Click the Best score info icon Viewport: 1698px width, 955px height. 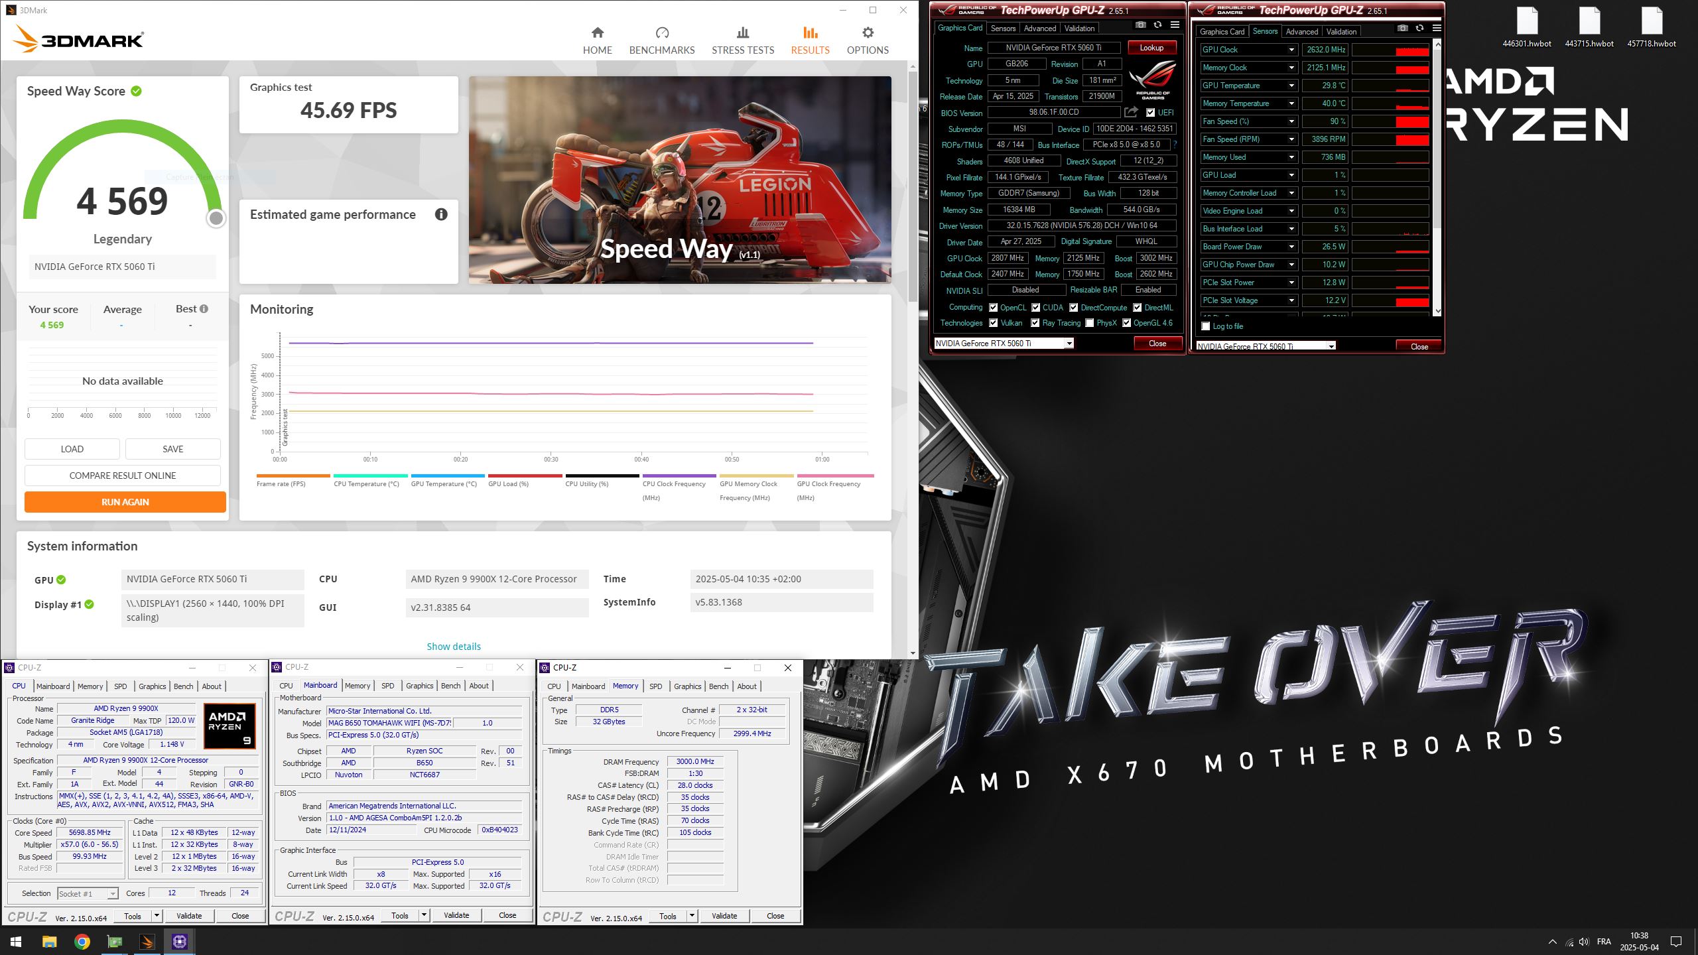[204, 308]
